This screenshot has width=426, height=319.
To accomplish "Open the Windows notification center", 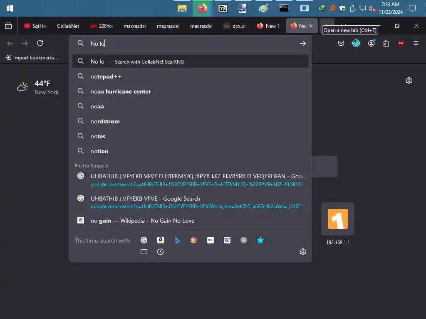I will (412, 8).
